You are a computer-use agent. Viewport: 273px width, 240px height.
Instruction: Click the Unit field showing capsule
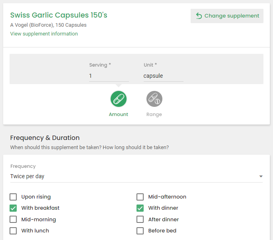click(163, 76)
